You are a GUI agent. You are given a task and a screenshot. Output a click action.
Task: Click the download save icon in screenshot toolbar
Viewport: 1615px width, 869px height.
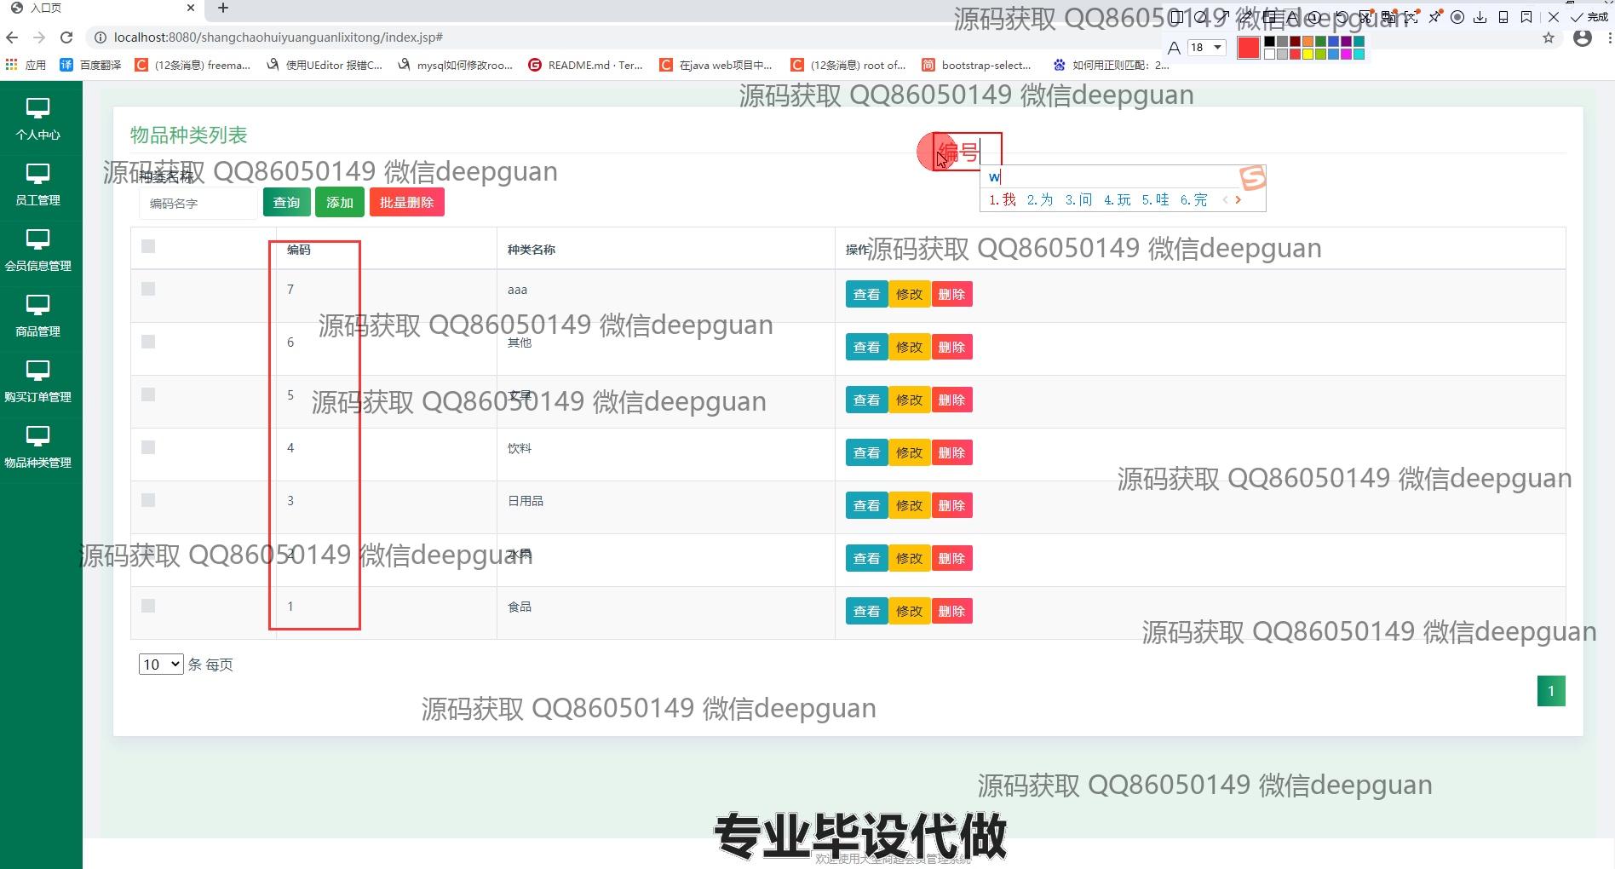click(x=1480, y=17)
